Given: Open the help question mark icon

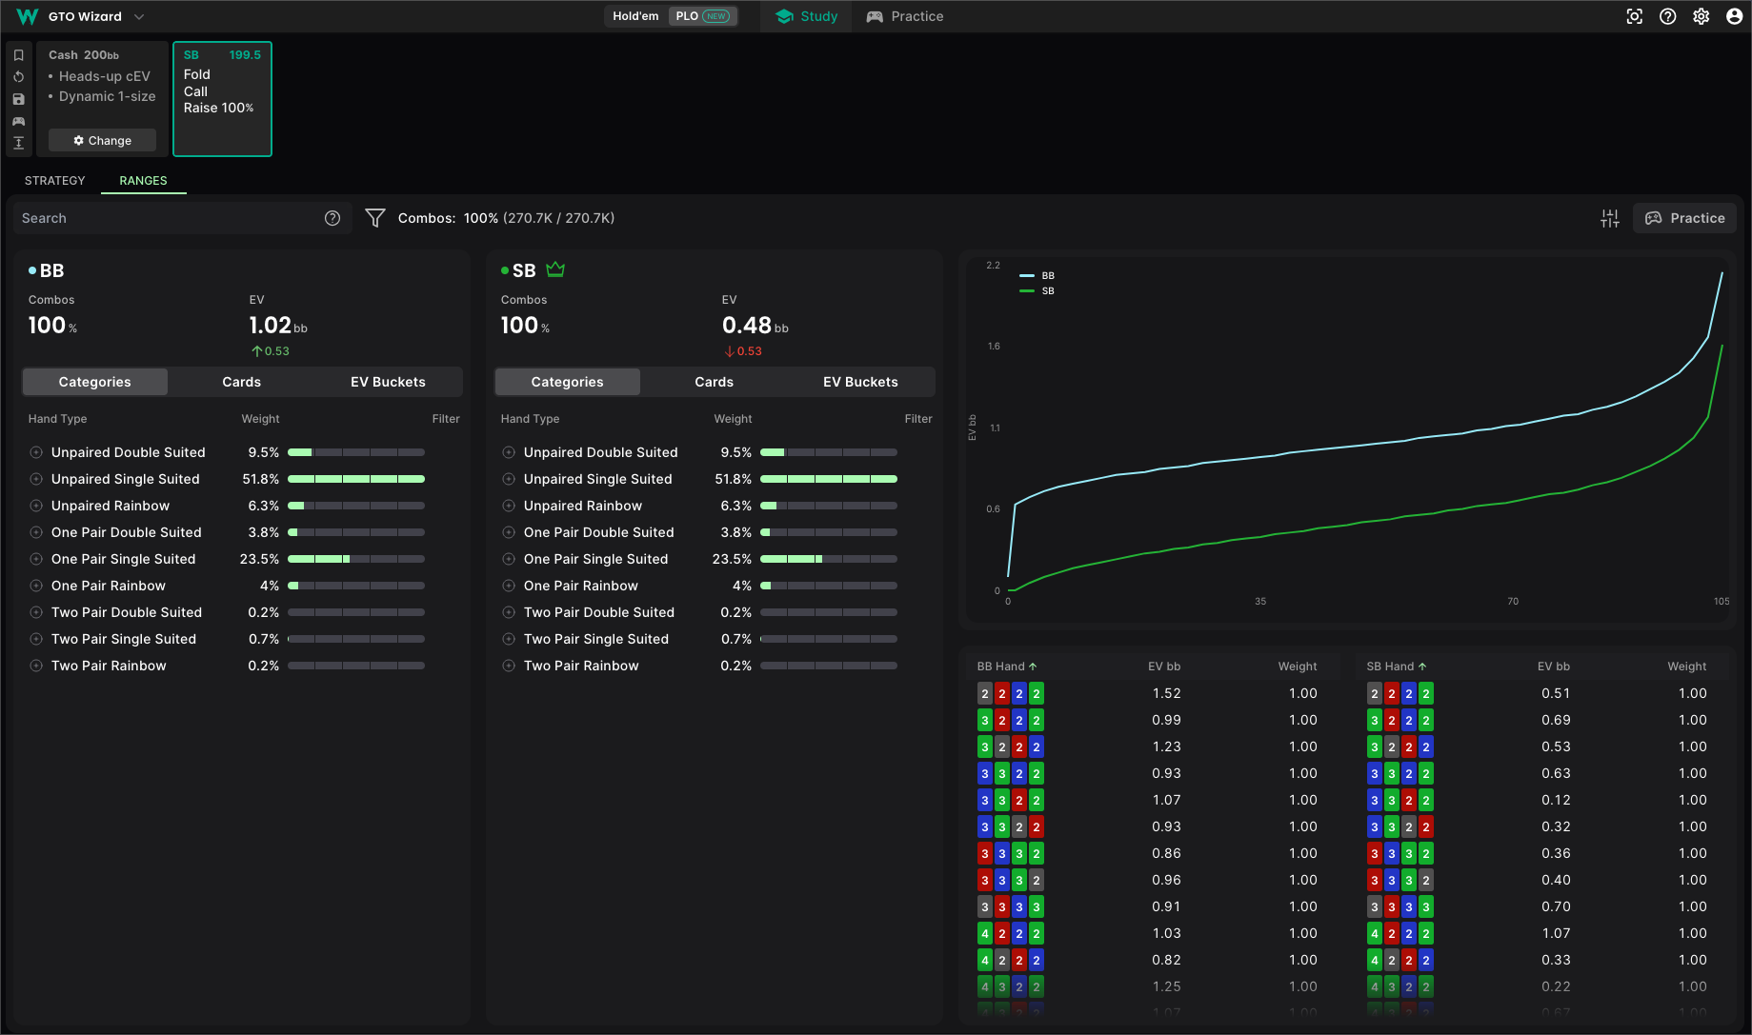Looking at the screenshot, I should coord(1667,16).
